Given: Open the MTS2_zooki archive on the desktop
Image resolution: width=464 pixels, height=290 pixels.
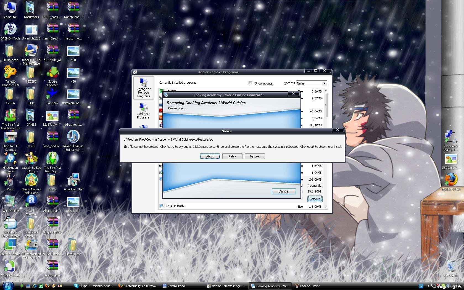Looking at the screenshot, I should (52, 10).
